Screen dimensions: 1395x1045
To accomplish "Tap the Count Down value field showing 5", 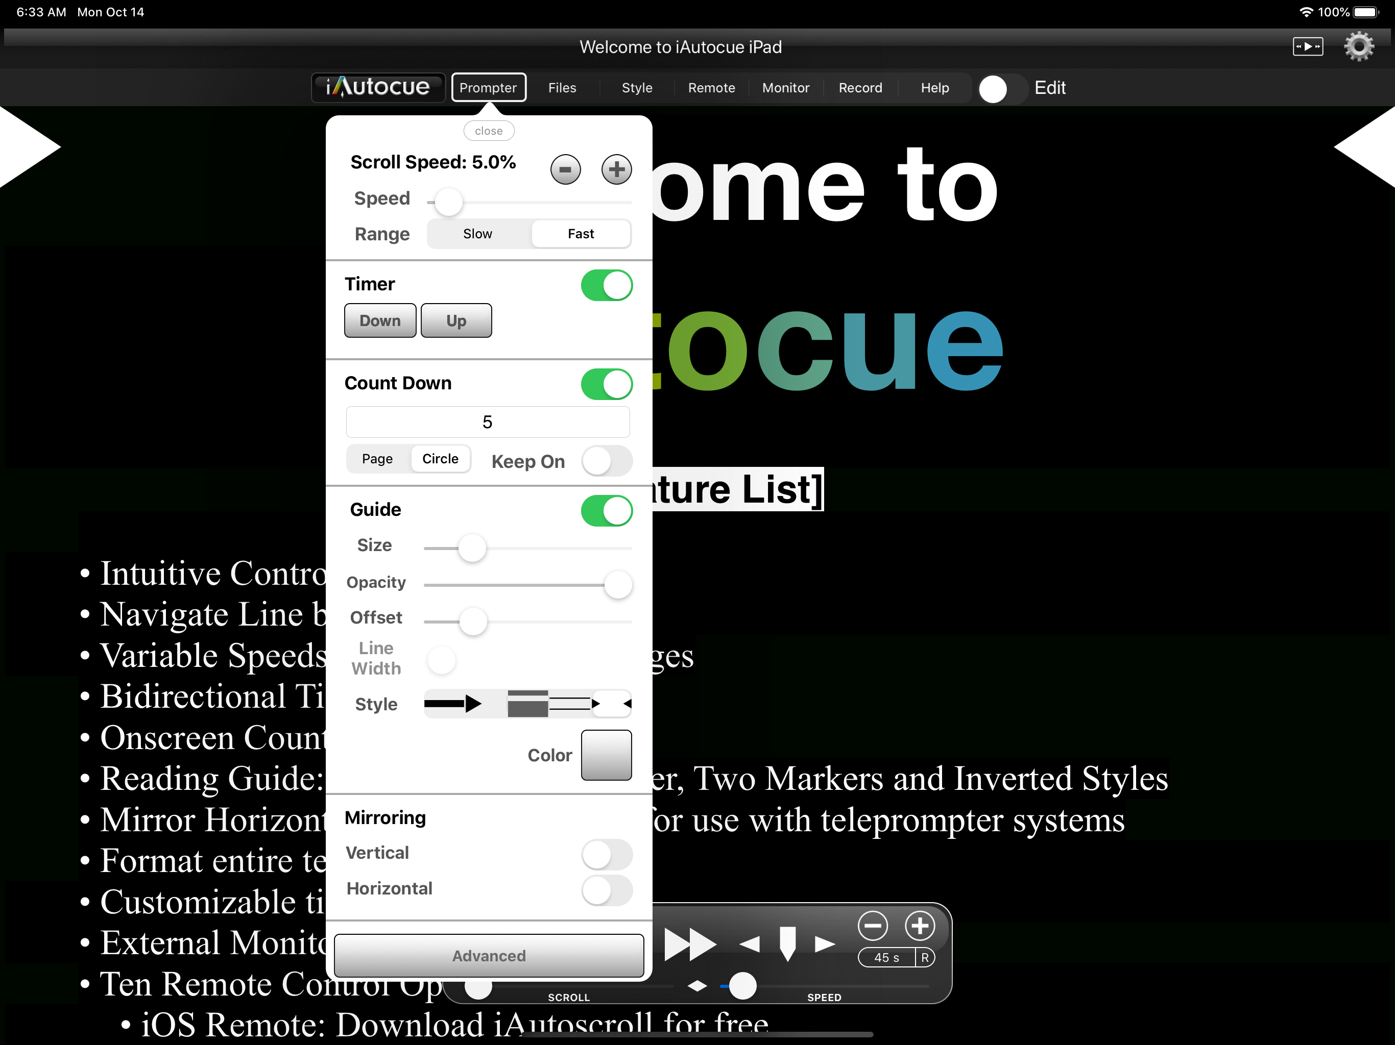I will [488, 421].
